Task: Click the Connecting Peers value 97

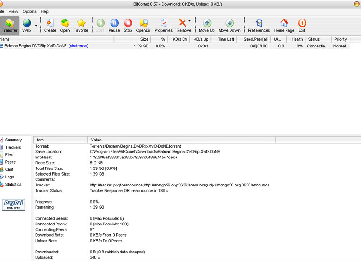Action: (92, 230)
